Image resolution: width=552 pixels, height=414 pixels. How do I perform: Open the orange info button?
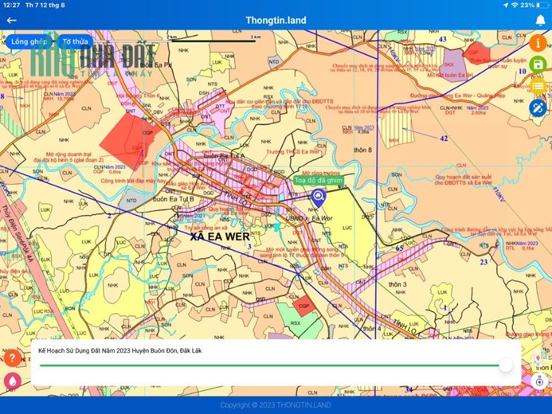tap(538, 43)
